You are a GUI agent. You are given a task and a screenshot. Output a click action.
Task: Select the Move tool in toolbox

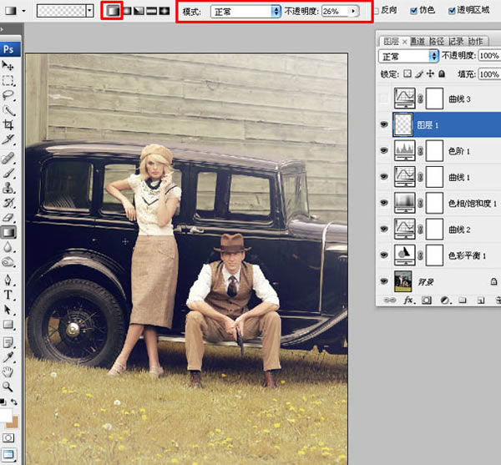click(x=8, y=65)
